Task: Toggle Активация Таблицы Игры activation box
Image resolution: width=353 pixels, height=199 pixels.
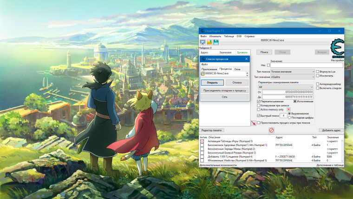Action: [202, 141]
